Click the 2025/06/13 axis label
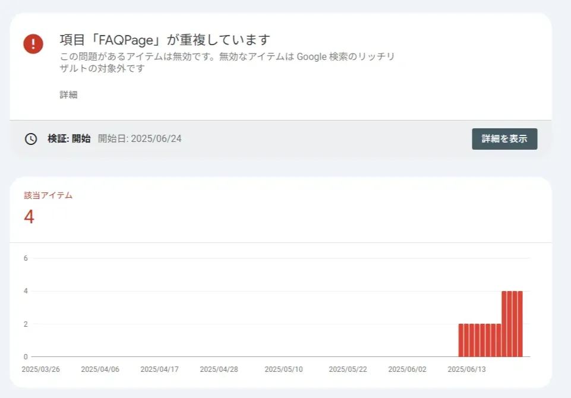The image size is (571, 398). point(467,369)
